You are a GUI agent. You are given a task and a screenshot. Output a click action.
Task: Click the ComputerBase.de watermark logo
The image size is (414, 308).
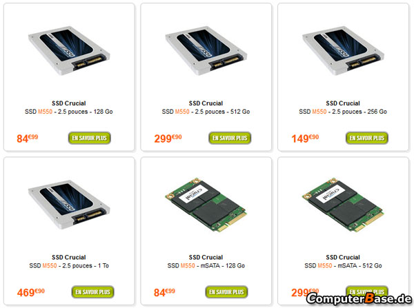tap(359, 299)
